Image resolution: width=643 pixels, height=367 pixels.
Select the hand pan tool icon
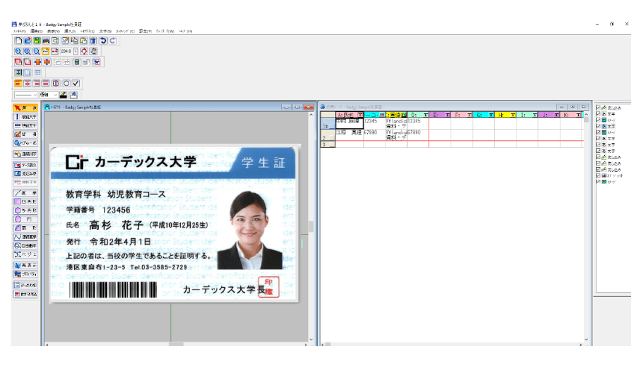[93, 51]
